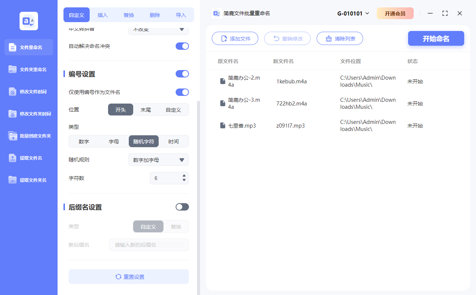Disable 仅使用编号作为文件名 switch

(x=182, y=92)
